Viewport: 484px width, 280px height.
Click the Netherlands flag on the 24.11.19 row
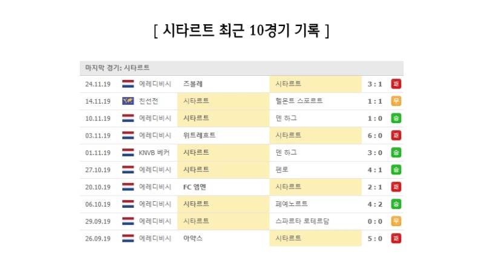point(128,84)
